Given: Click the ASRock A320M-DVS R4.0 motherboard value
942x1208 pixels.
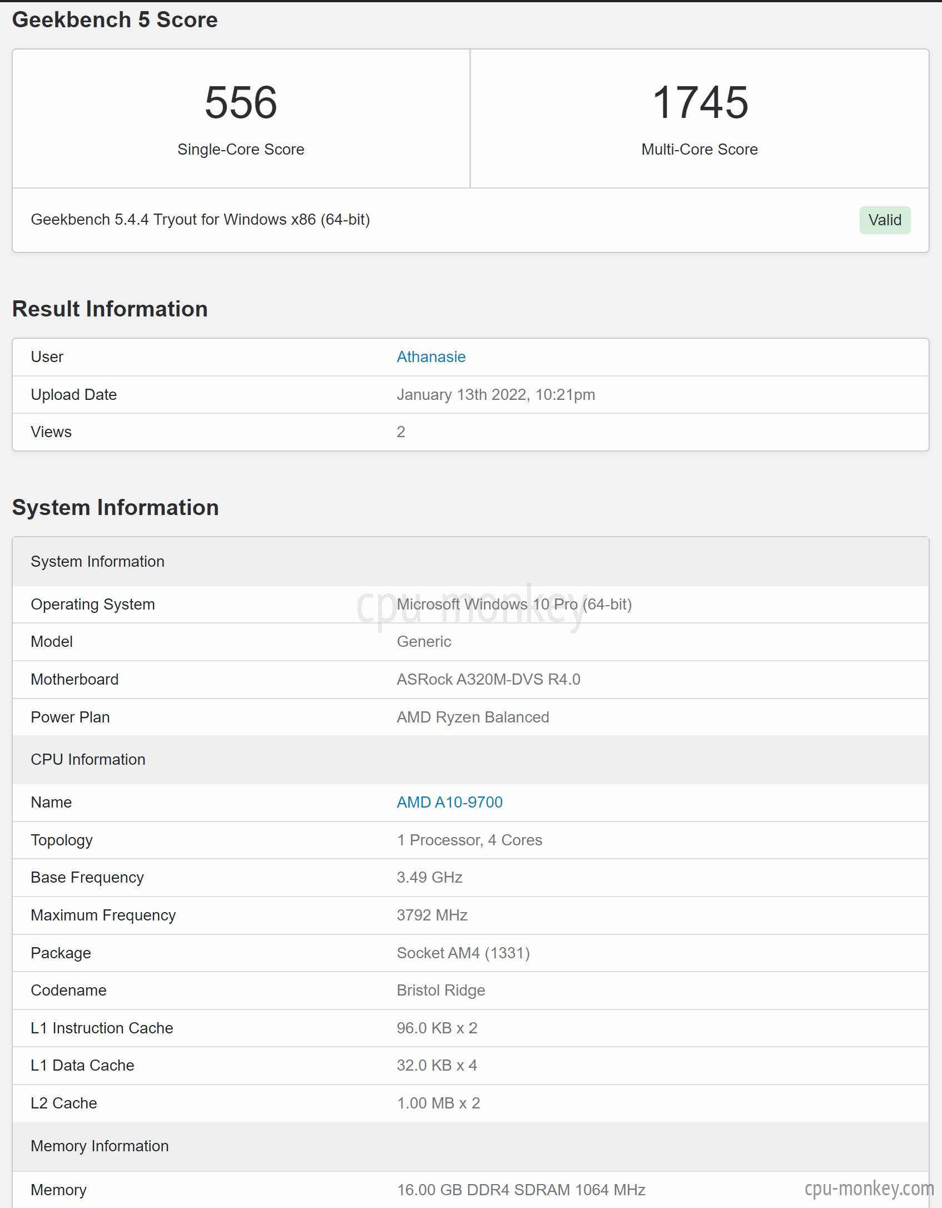Looking at the screenshot, I should click(488, 680).
